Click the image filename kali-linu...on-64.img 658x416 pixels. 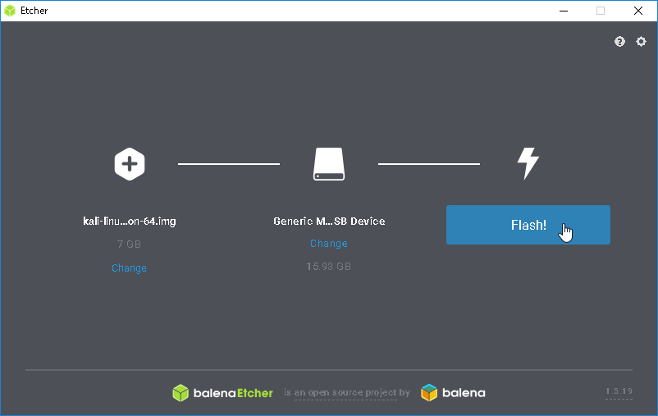pos(130,222)
